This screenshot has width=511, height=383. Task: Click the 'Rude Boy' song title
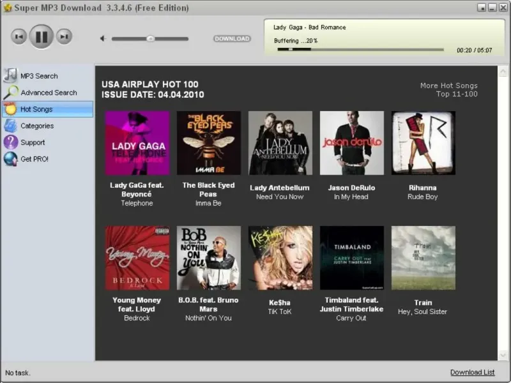[x=423, y=197]
